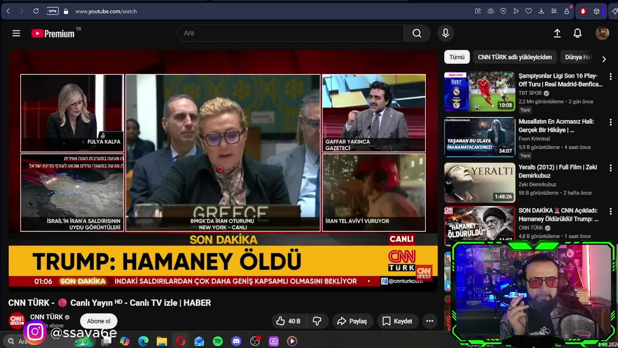Like the CNN TÜRK live video
Viewport: 618px width, 348px height.
(x=288, y=321)
